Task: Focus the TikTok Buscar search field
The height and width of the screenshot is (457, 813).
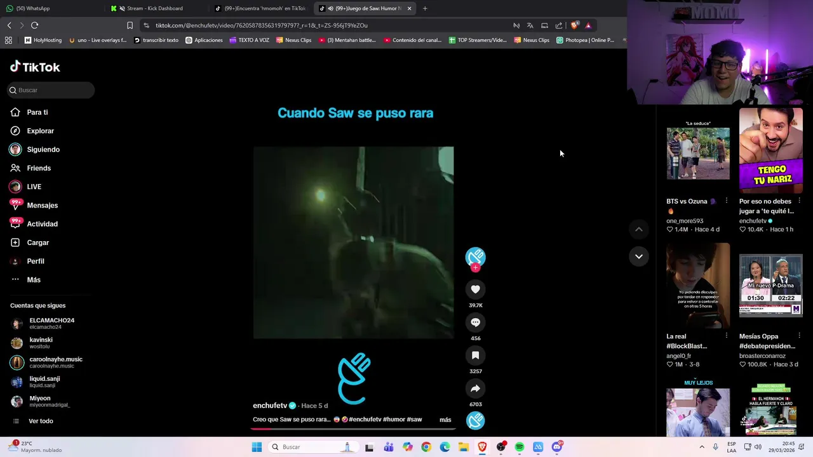Action: pyautogui.click(x=51, y=90)
